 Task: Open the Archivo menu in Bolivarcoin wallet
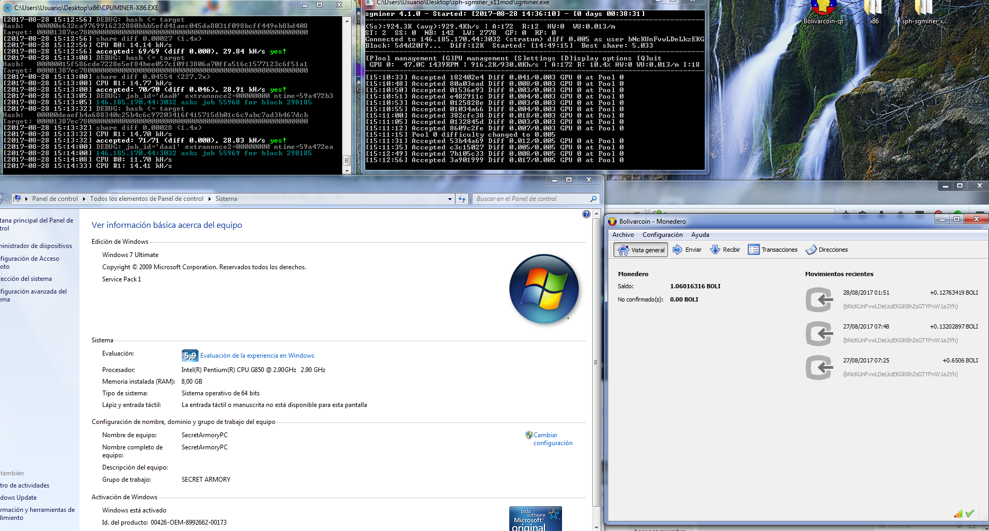click(x=623, y=235)
